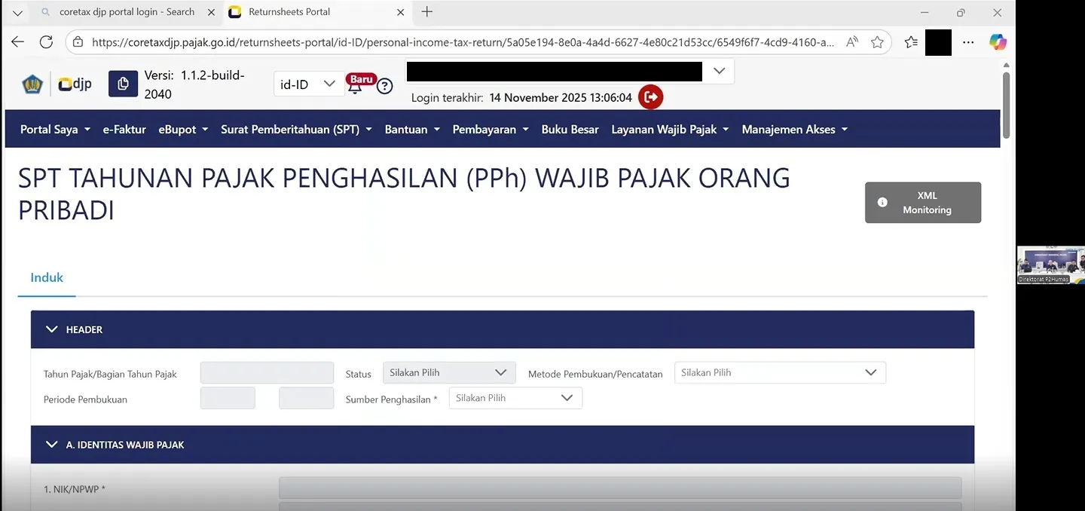The width and height of the screenshot is (1085, 511).
Task: Click the red logout icon beside login time
Action: point(649,96)
